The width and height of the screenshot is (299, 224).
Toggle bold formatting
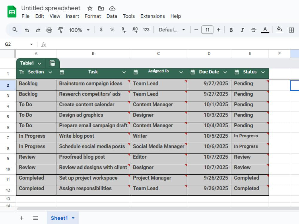click(231, 30)
